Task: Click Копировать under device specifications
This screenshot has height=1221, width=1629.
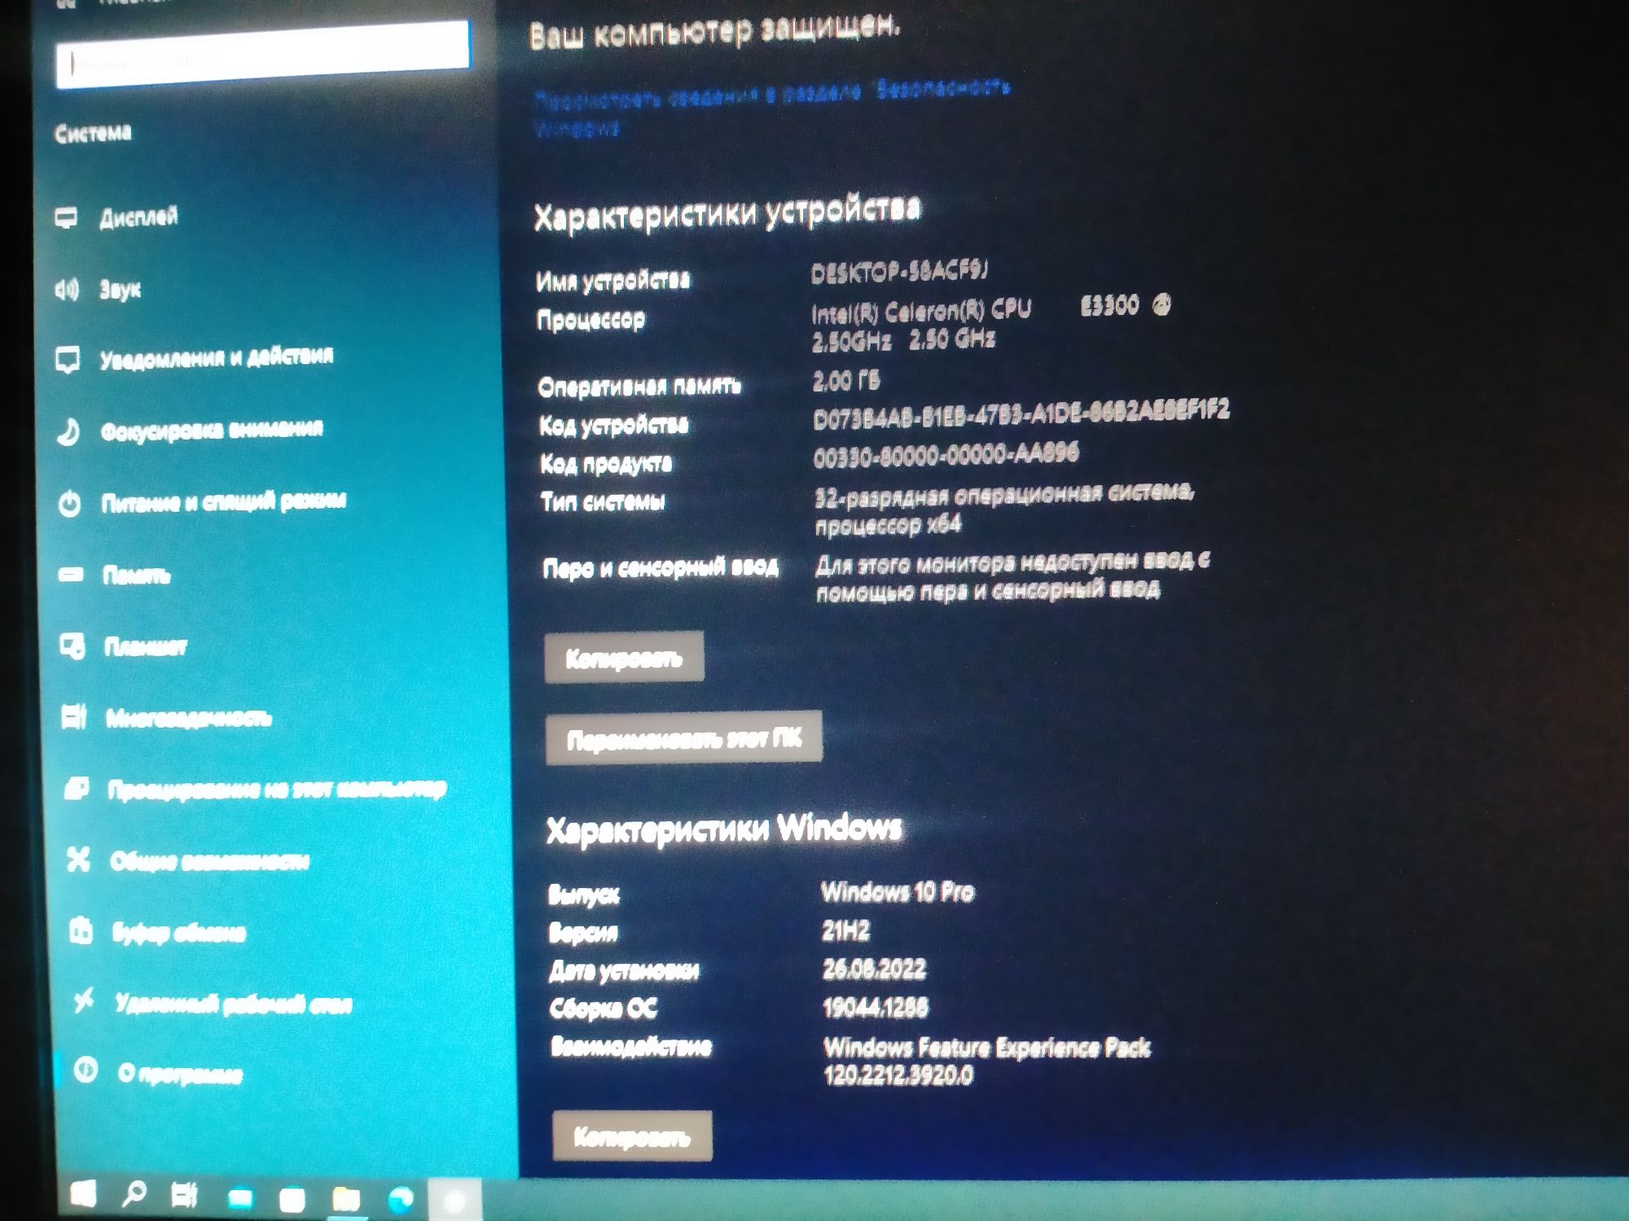Action: 624,658
